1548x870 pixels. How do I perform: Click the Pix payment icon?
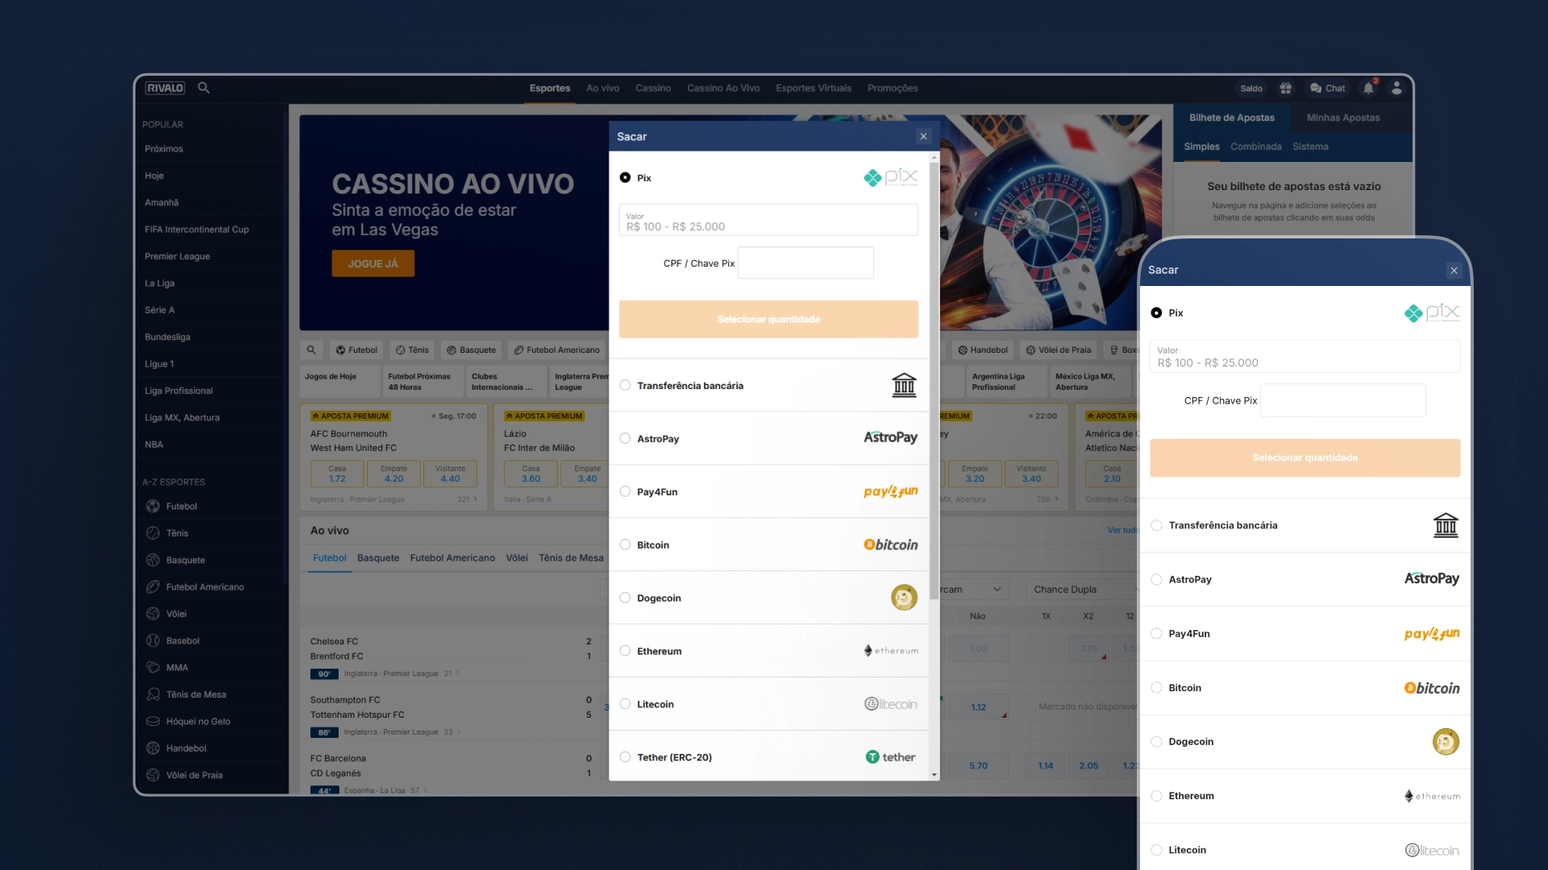pos(890,176)
